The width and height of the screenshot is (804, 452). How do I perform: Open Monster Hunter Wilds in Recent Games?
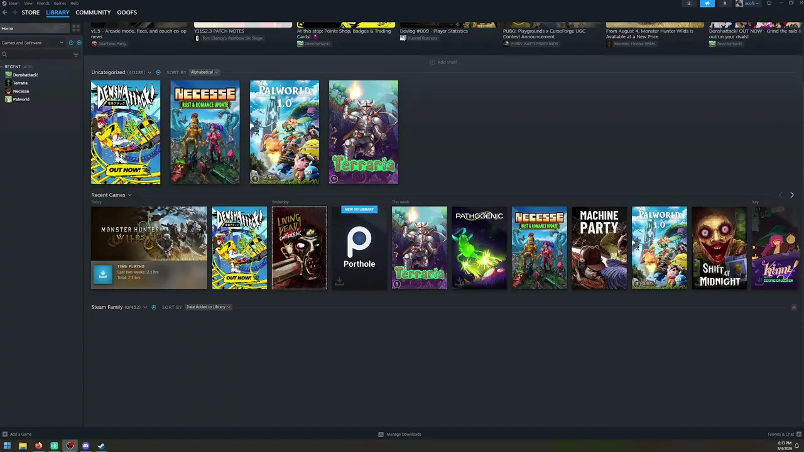pos(149,234)
